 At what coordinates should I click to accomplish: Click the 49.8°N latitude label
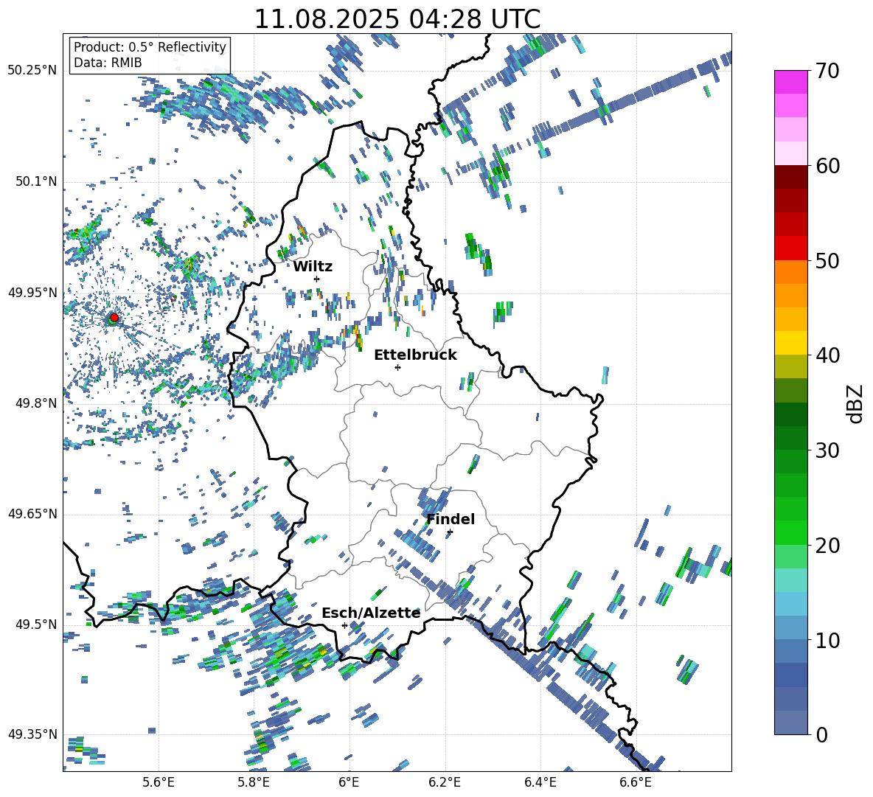pos(35,403)
